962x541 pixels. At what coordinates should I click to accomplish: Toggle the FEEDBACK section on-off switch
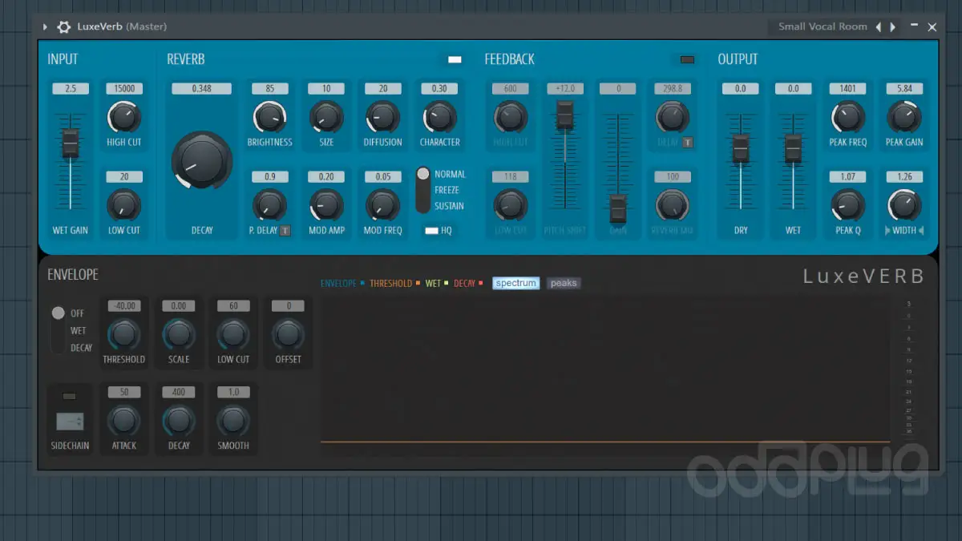click(x=687, y=59)
